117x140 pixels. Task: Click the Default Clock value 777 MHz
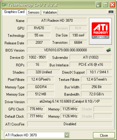click(36, 116)
